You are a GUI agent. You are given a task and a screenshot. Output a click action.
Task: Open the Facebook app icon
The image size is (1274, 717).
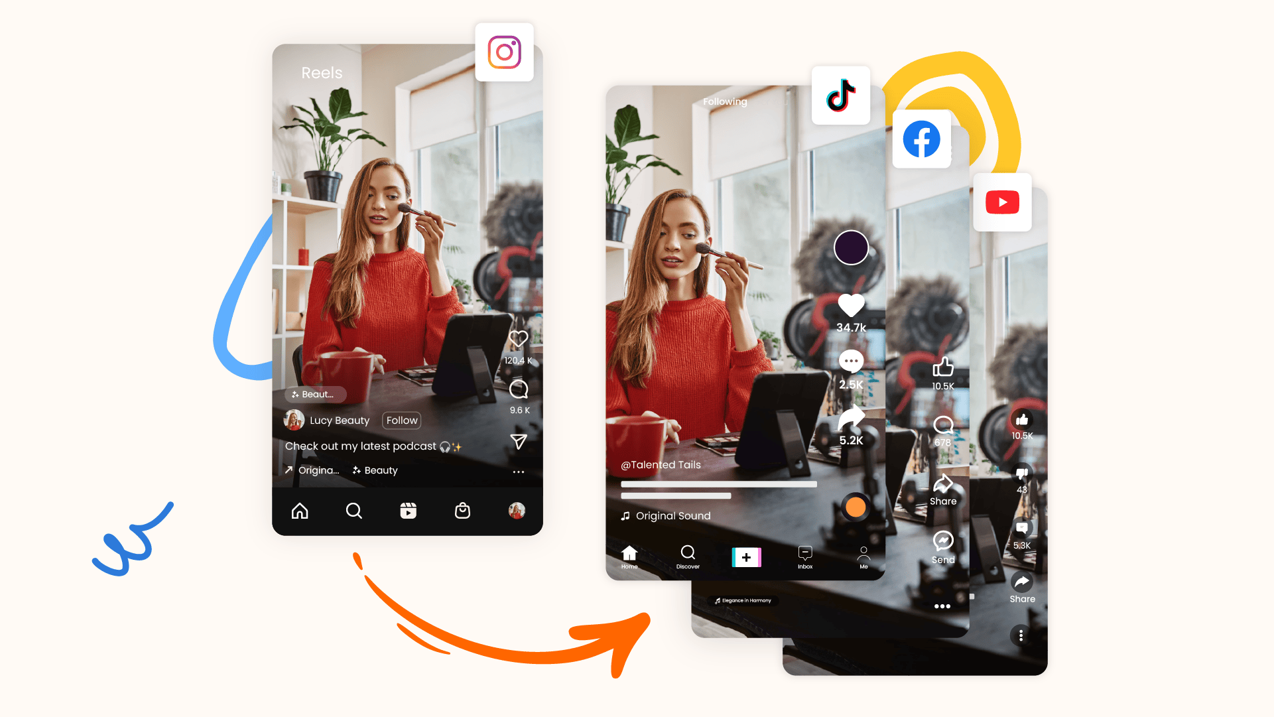[x=924, y=139]
